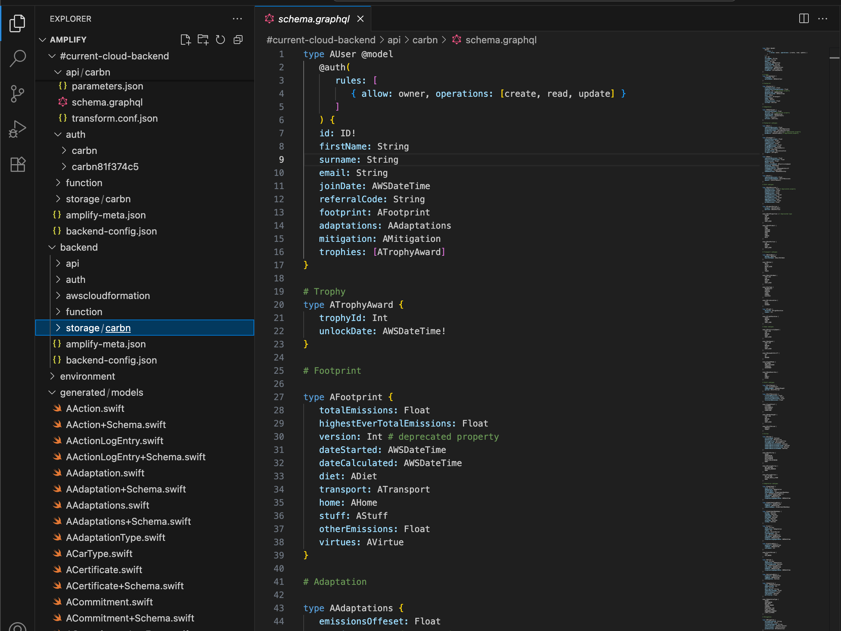Close the schema.graphql tab

[x=360, y=19]
